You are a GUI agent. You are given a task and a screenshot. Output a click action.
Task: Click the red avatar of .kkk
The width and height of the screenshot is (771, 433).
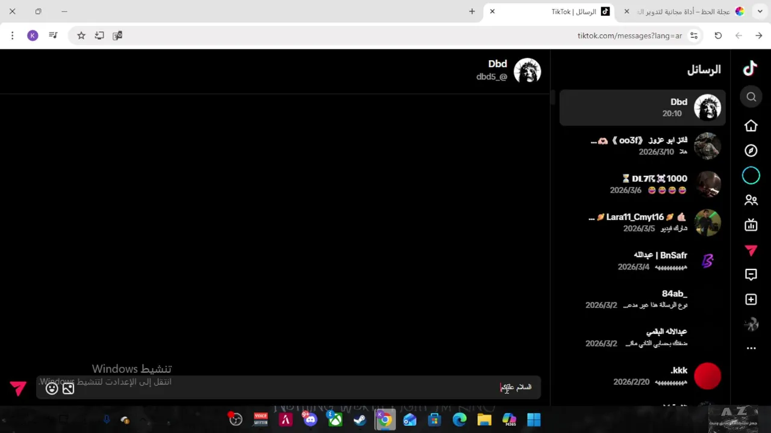(x=708, y=376)
